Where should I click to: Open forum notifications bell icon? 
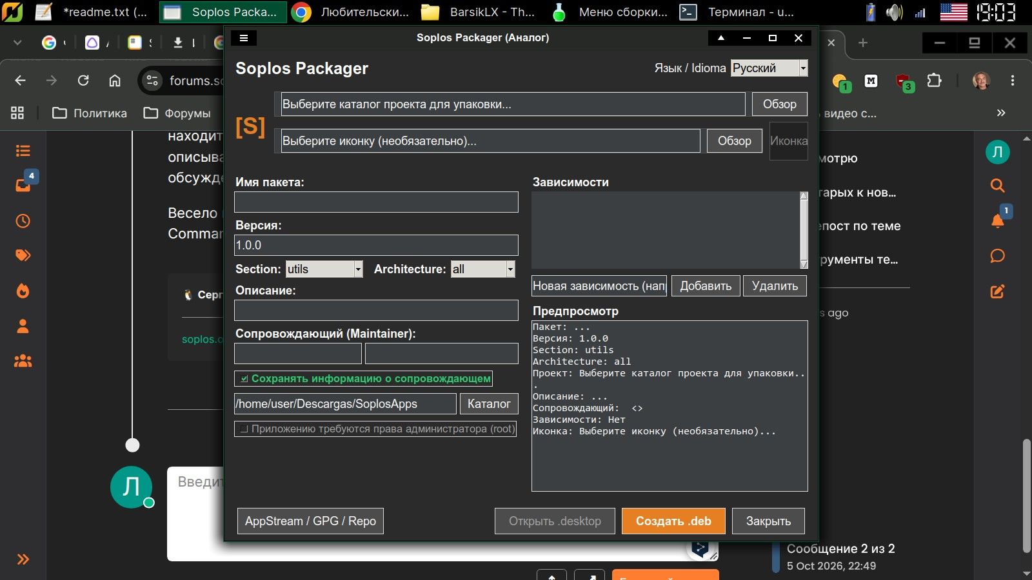point(997,221)
